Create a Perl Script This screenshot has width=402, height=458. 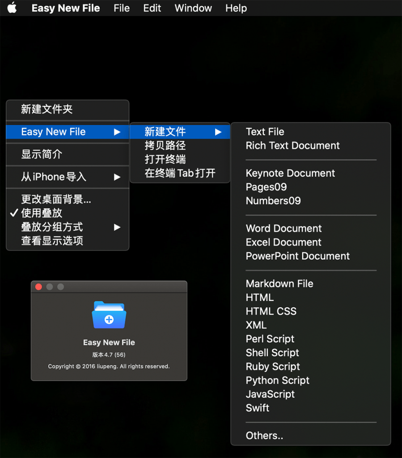tap(311, 339)
